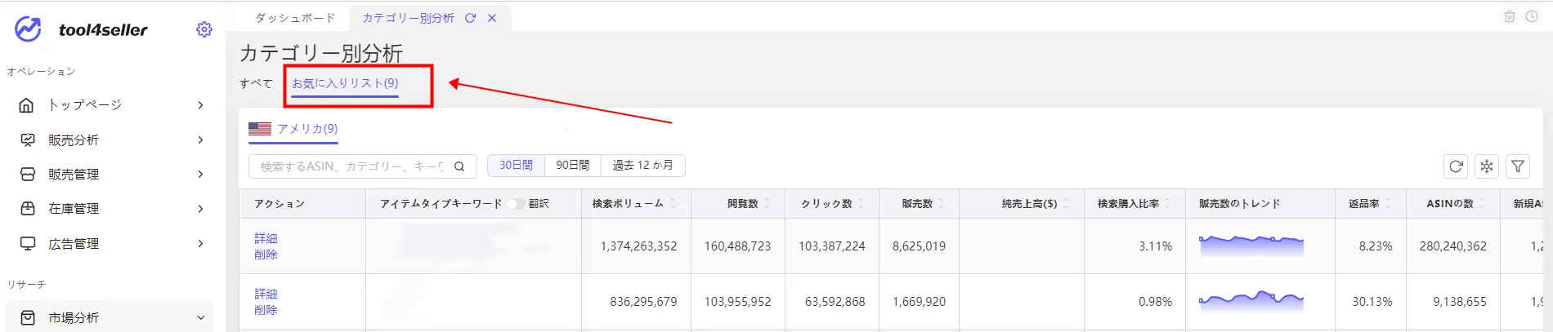Click 削除 in the 1,374,263,352 row
This screenshot has width=1553, height=332.
[266, 255]
